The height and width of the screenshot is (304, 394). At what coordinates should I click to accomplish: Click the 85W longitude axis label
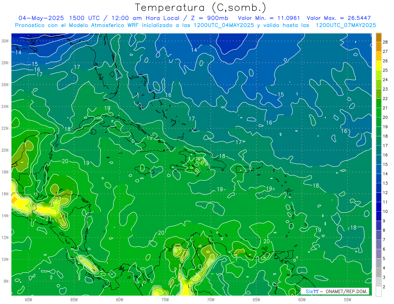tap(74, 300)
